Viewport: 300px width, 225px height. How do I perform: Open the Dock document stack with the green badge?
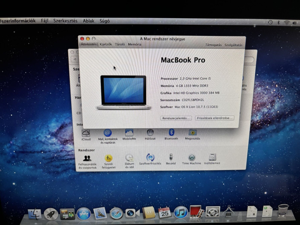[x=267, y=211]
